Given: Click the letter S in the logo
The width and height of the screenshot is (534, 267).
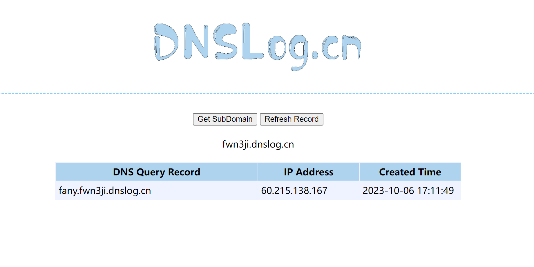Looking at the screenshot, I should pyautogui.click(x=226, y=41).
